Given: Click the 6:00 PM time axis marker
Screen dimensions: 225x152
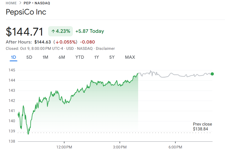Looking at the screenshot, I should point(175,147).
